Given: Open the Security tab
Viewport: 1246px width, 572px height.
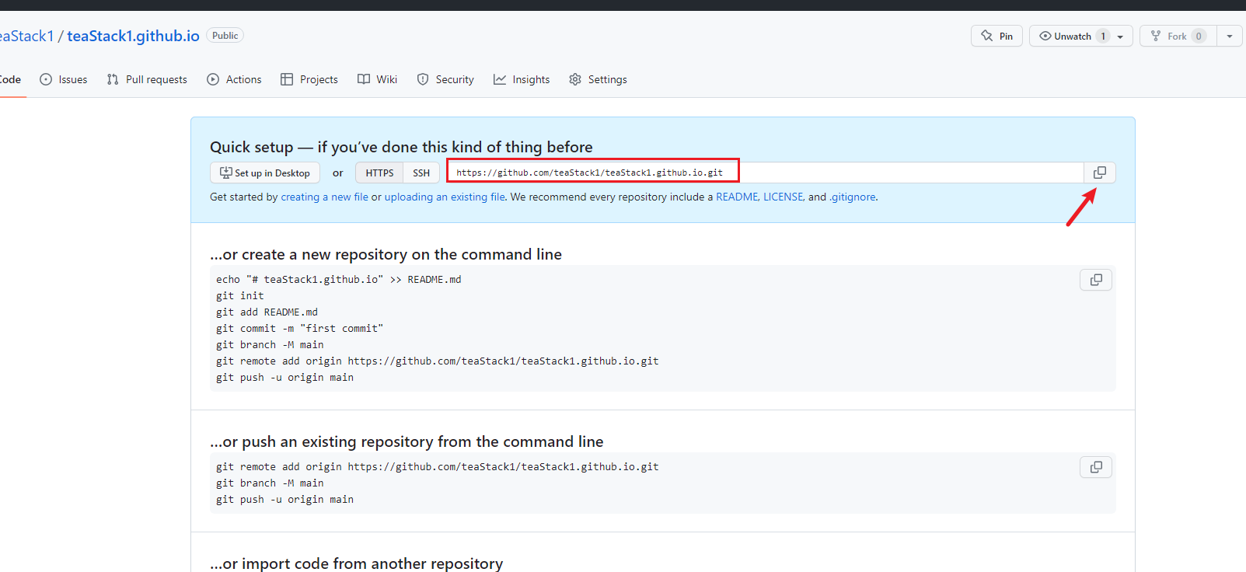Looking at the screenshot, I should (x=445, y=79).
